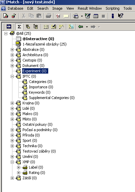Viewport: 135px width, 192px height.
Task: Select 'Příroda (0)' category
Action: [31, 135]
